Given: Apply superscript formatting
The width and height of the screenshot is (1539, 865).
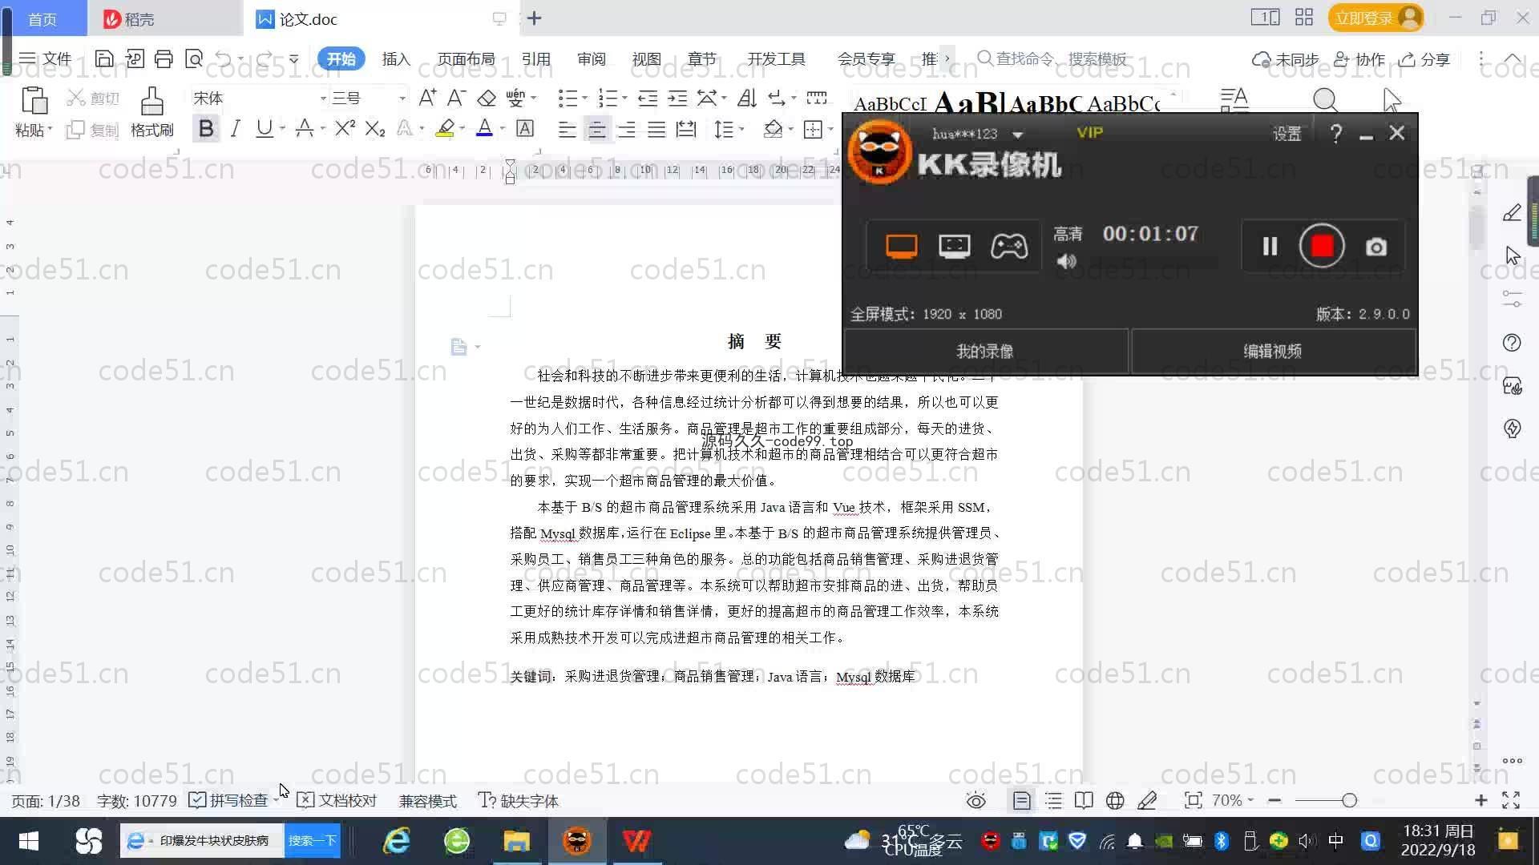Looking at the screenshot, I should [x=345, y=129].
